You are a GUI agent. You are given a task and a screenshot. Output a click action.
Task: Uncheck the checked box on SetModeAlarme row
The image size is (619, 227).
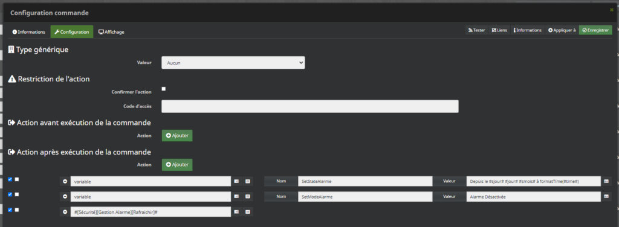(10, 194)
